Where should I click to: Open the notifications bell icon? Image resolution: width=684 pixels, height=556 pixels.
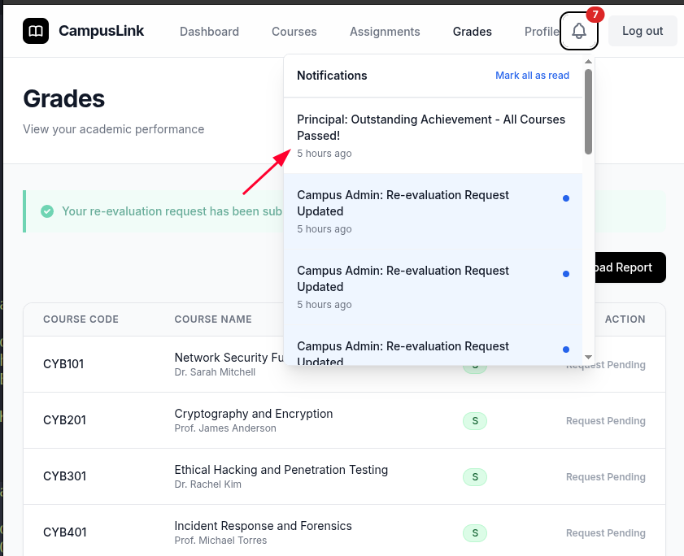click(579, 32)
